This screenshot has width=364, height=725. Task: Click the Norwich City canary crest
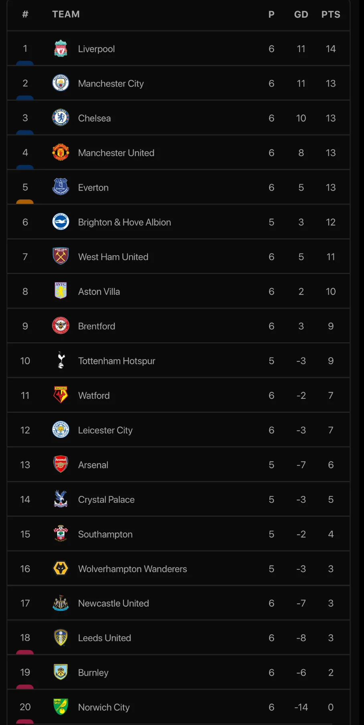point(61,707)
